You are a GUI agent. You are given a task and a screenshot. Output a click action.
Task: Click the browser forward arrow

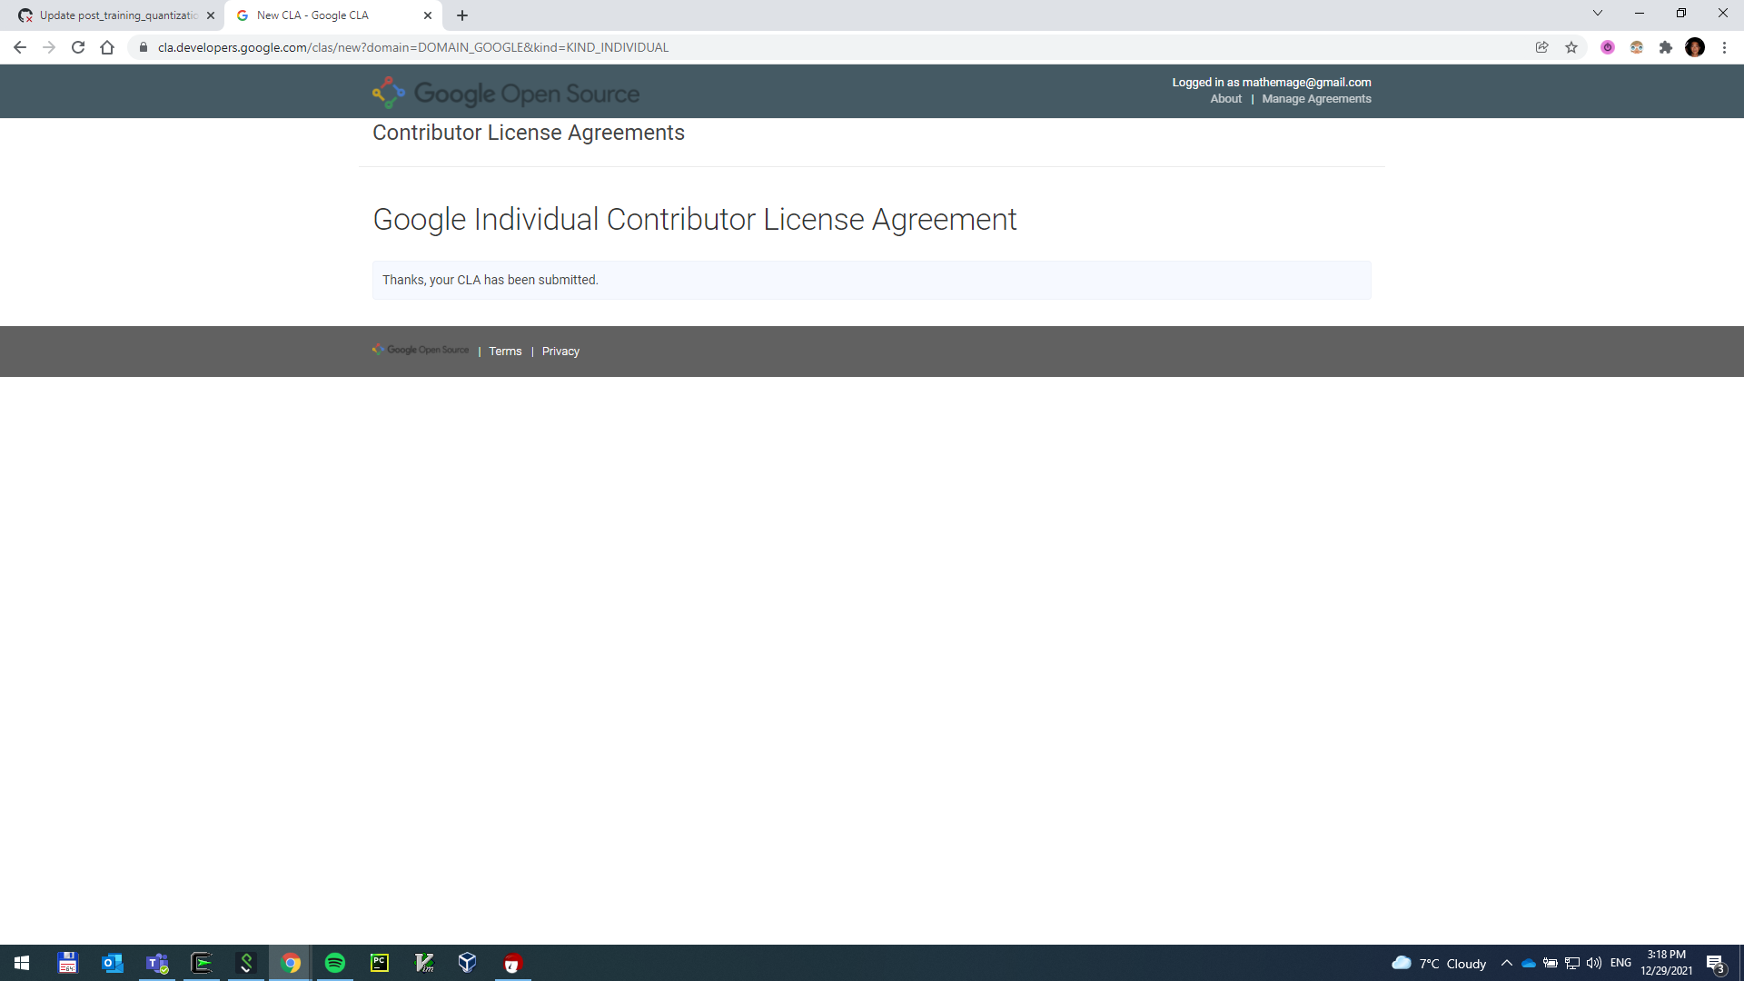[49, 47]
